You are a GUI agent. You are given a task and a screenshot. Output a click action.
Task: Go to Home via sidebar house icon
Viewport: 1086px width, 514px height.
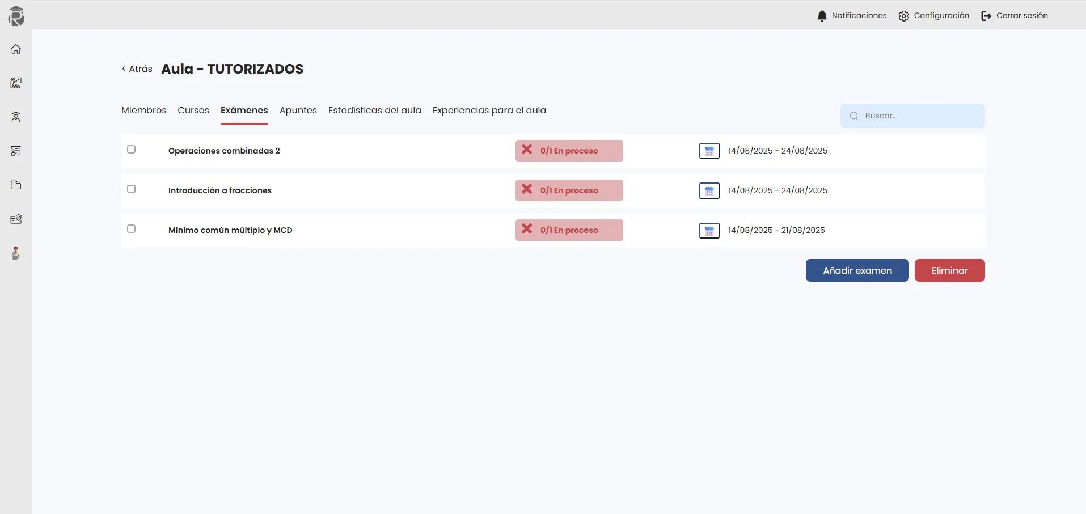click(16, 49)
